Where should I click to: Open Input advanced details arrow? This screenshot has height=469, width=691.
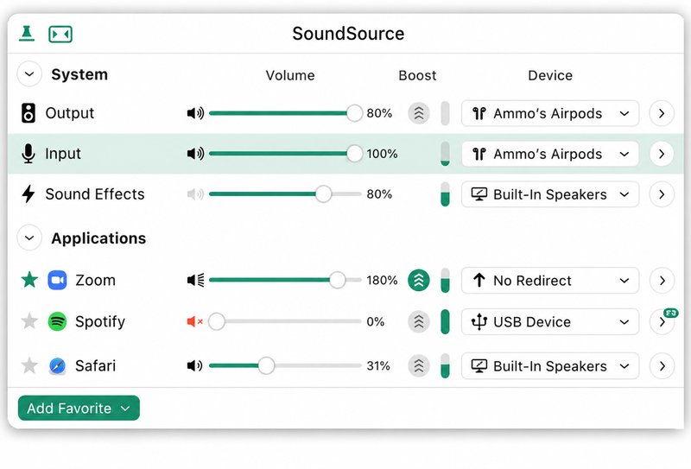pyautogui.click(x=662, y=154)
